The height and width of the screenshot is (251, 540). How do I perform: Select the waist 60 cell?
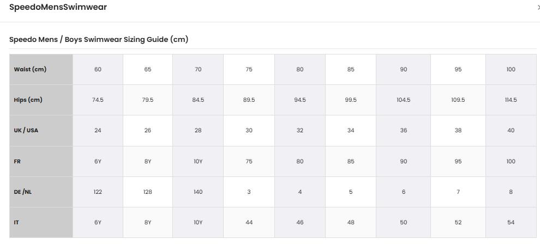[x=98, y=69]
